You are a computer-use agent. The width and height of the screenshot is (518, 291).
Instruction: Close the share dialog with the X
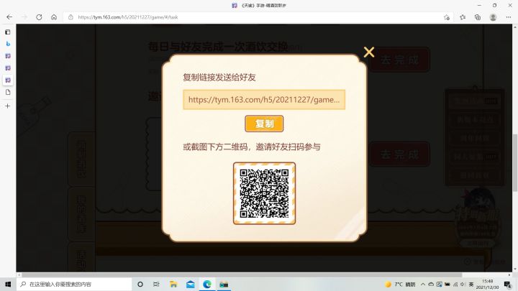point(368,52)
